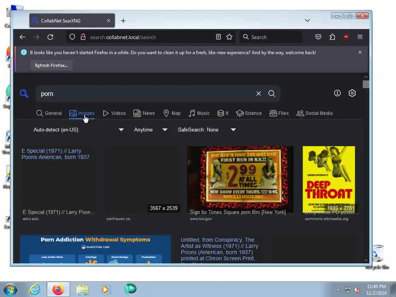Screen dimensions: 396x297
Task: Go back with the Firefox back arrow
Action: 22,37
